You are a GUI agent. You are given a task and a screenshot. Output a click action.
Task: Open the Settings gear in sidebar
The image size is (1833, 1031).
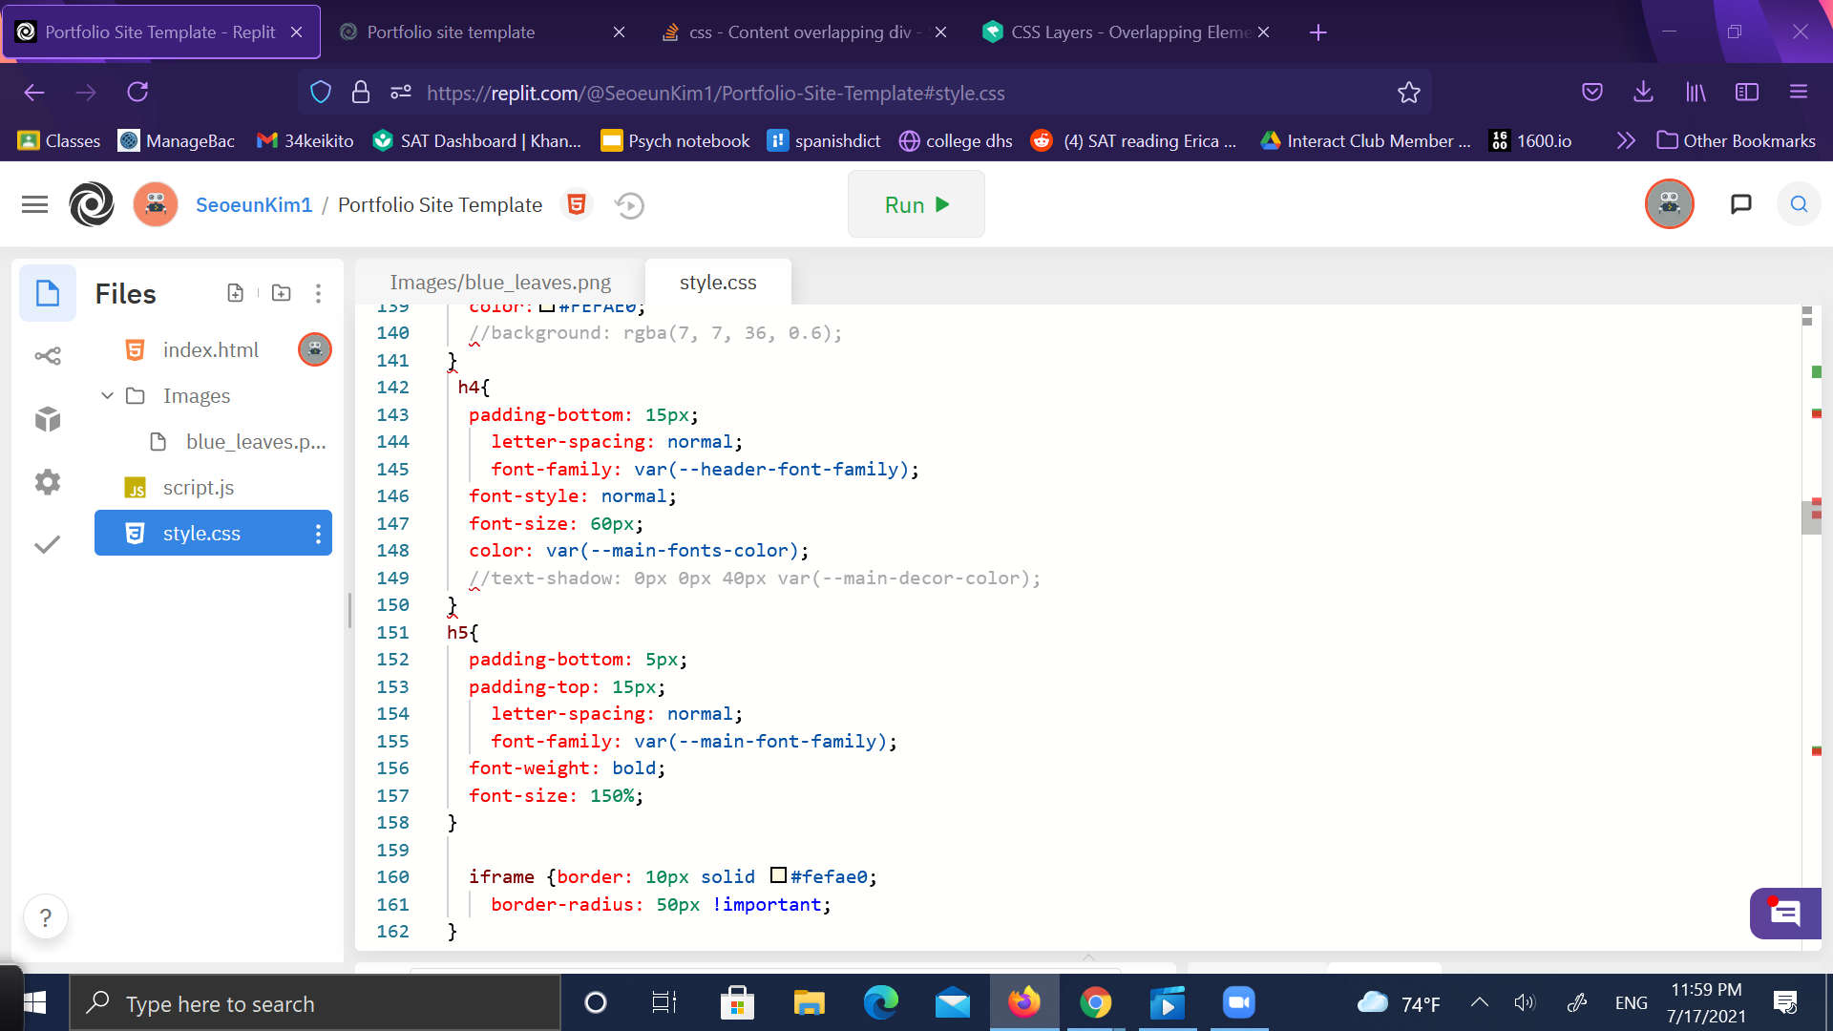[48, 482]
